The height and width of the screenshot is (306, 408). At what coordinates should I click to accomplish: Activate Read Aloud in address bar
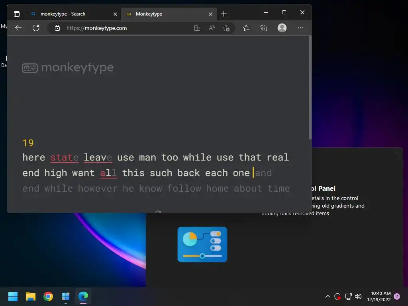(212, 28)
